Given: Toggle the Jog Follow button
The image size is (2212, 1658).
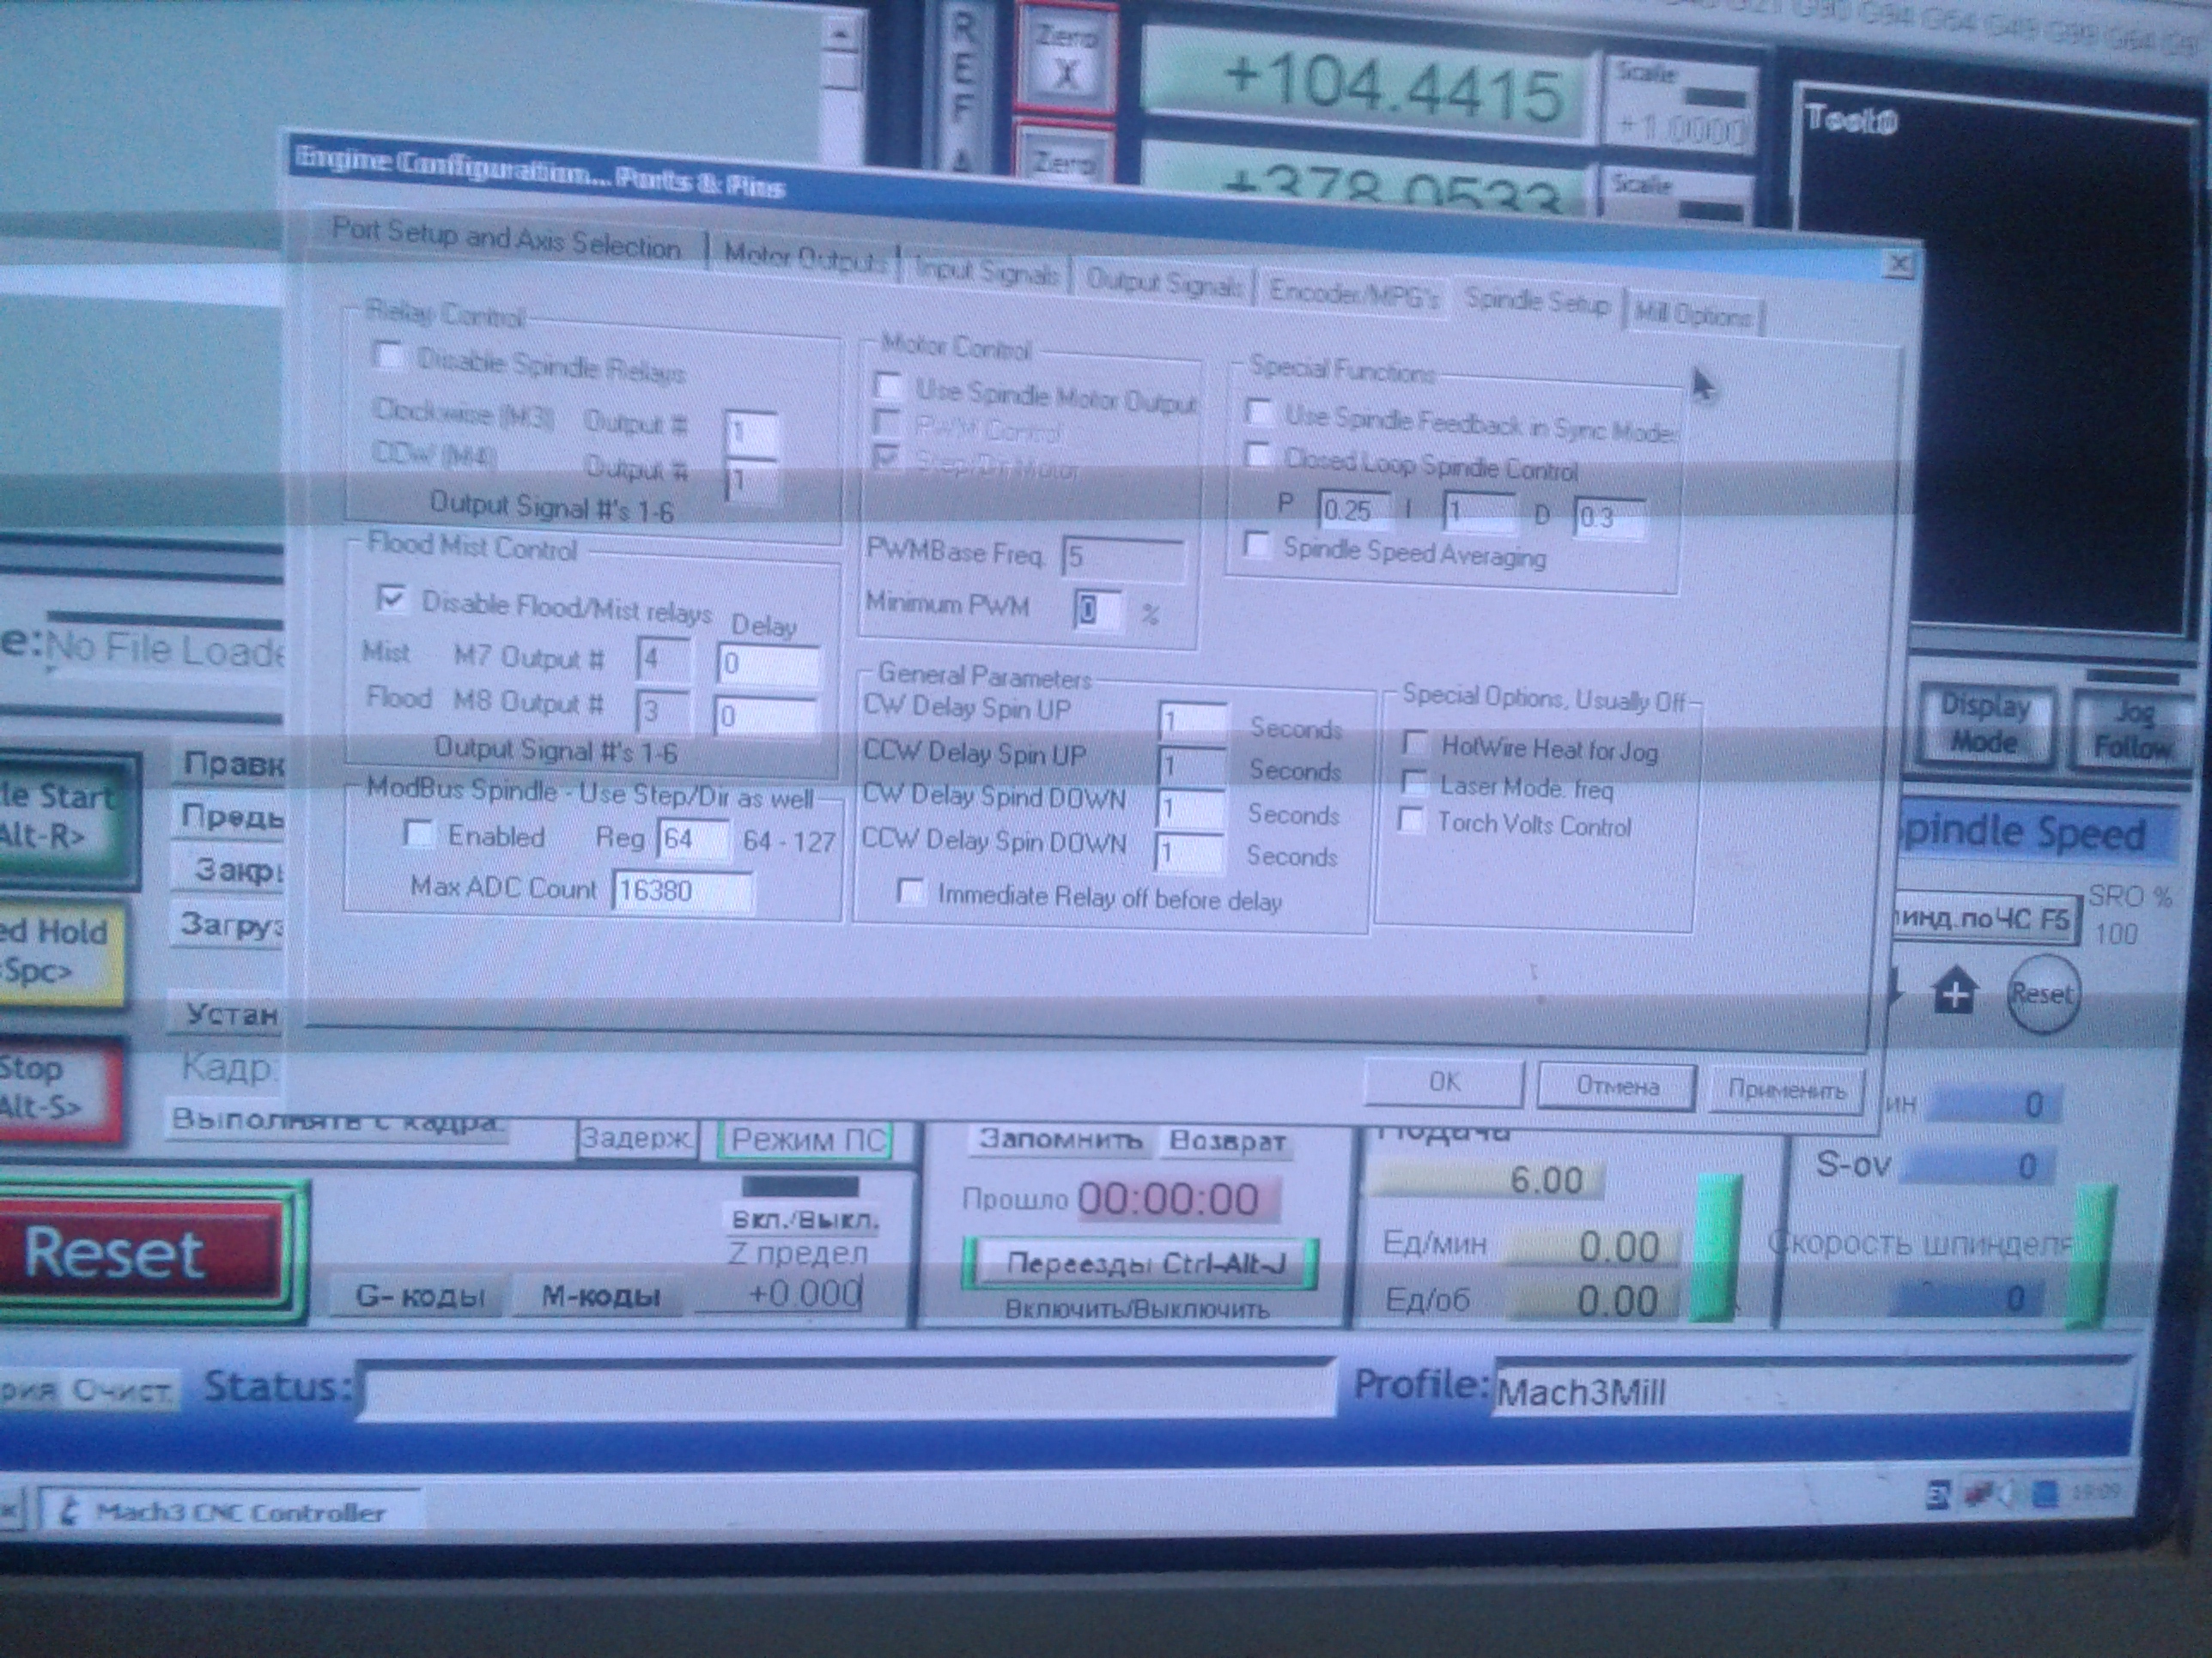Looking at the screenshot, I should (2132, 729).
